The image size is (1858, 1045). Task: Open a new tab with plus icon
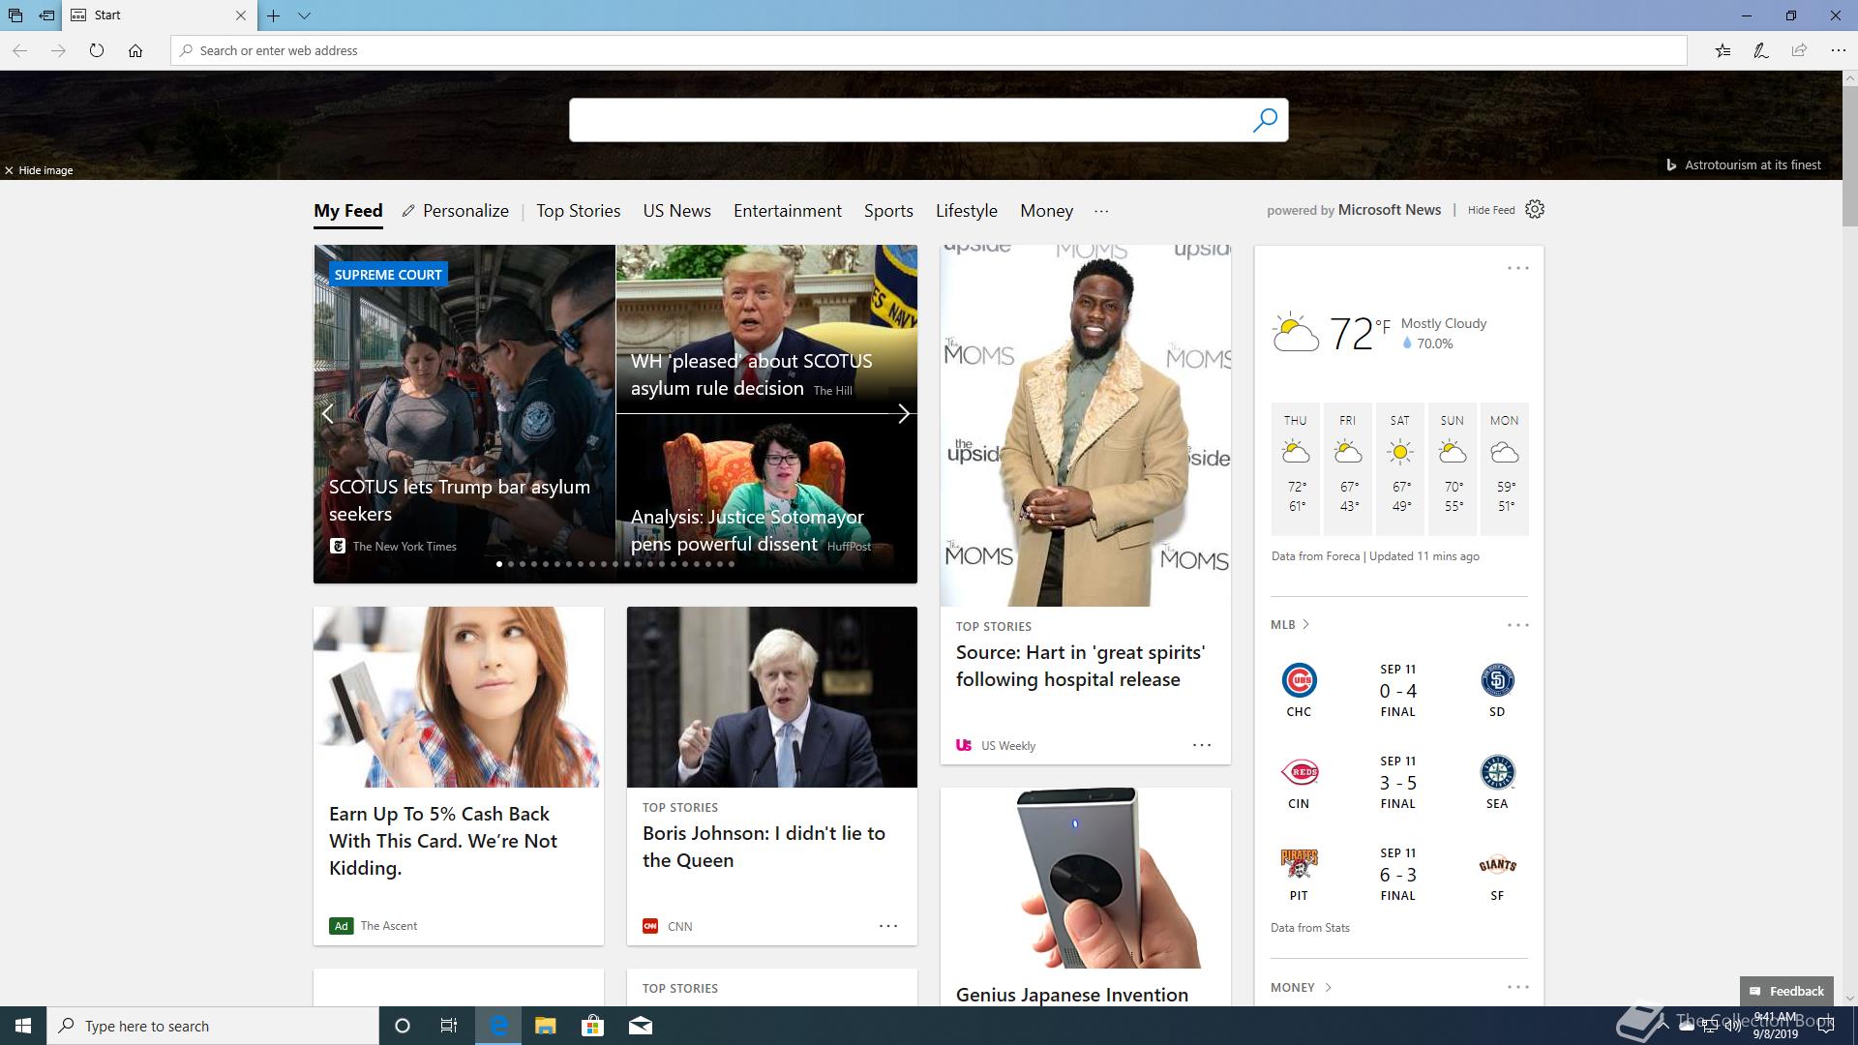274,15
